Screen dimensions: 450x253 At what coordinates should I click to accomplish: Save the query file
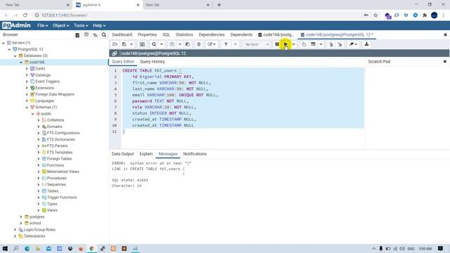tap(124, 44)
